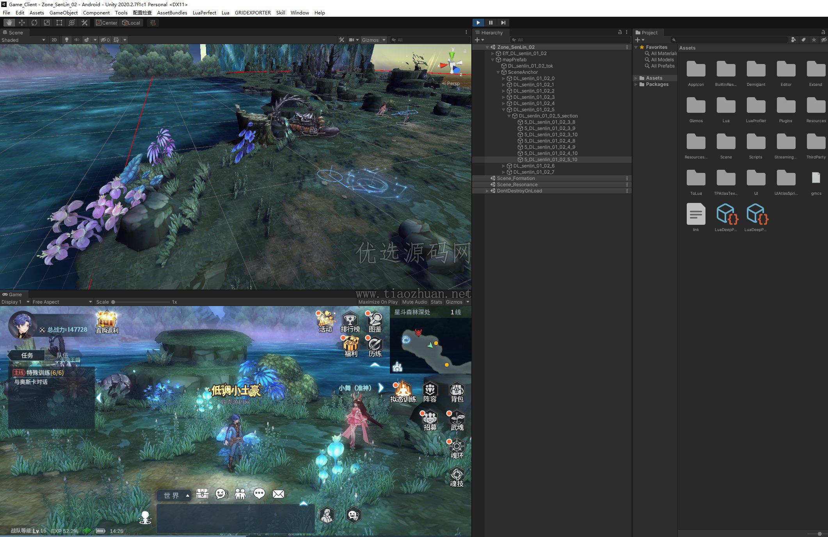Expand DL_senlin_01_02_6 in Hierarchy

point(504,166)
